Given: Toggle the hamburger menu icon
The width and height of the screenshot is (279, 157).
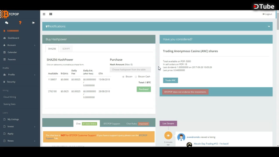Looking at the screenshot, I should click(x=44, y=14).
